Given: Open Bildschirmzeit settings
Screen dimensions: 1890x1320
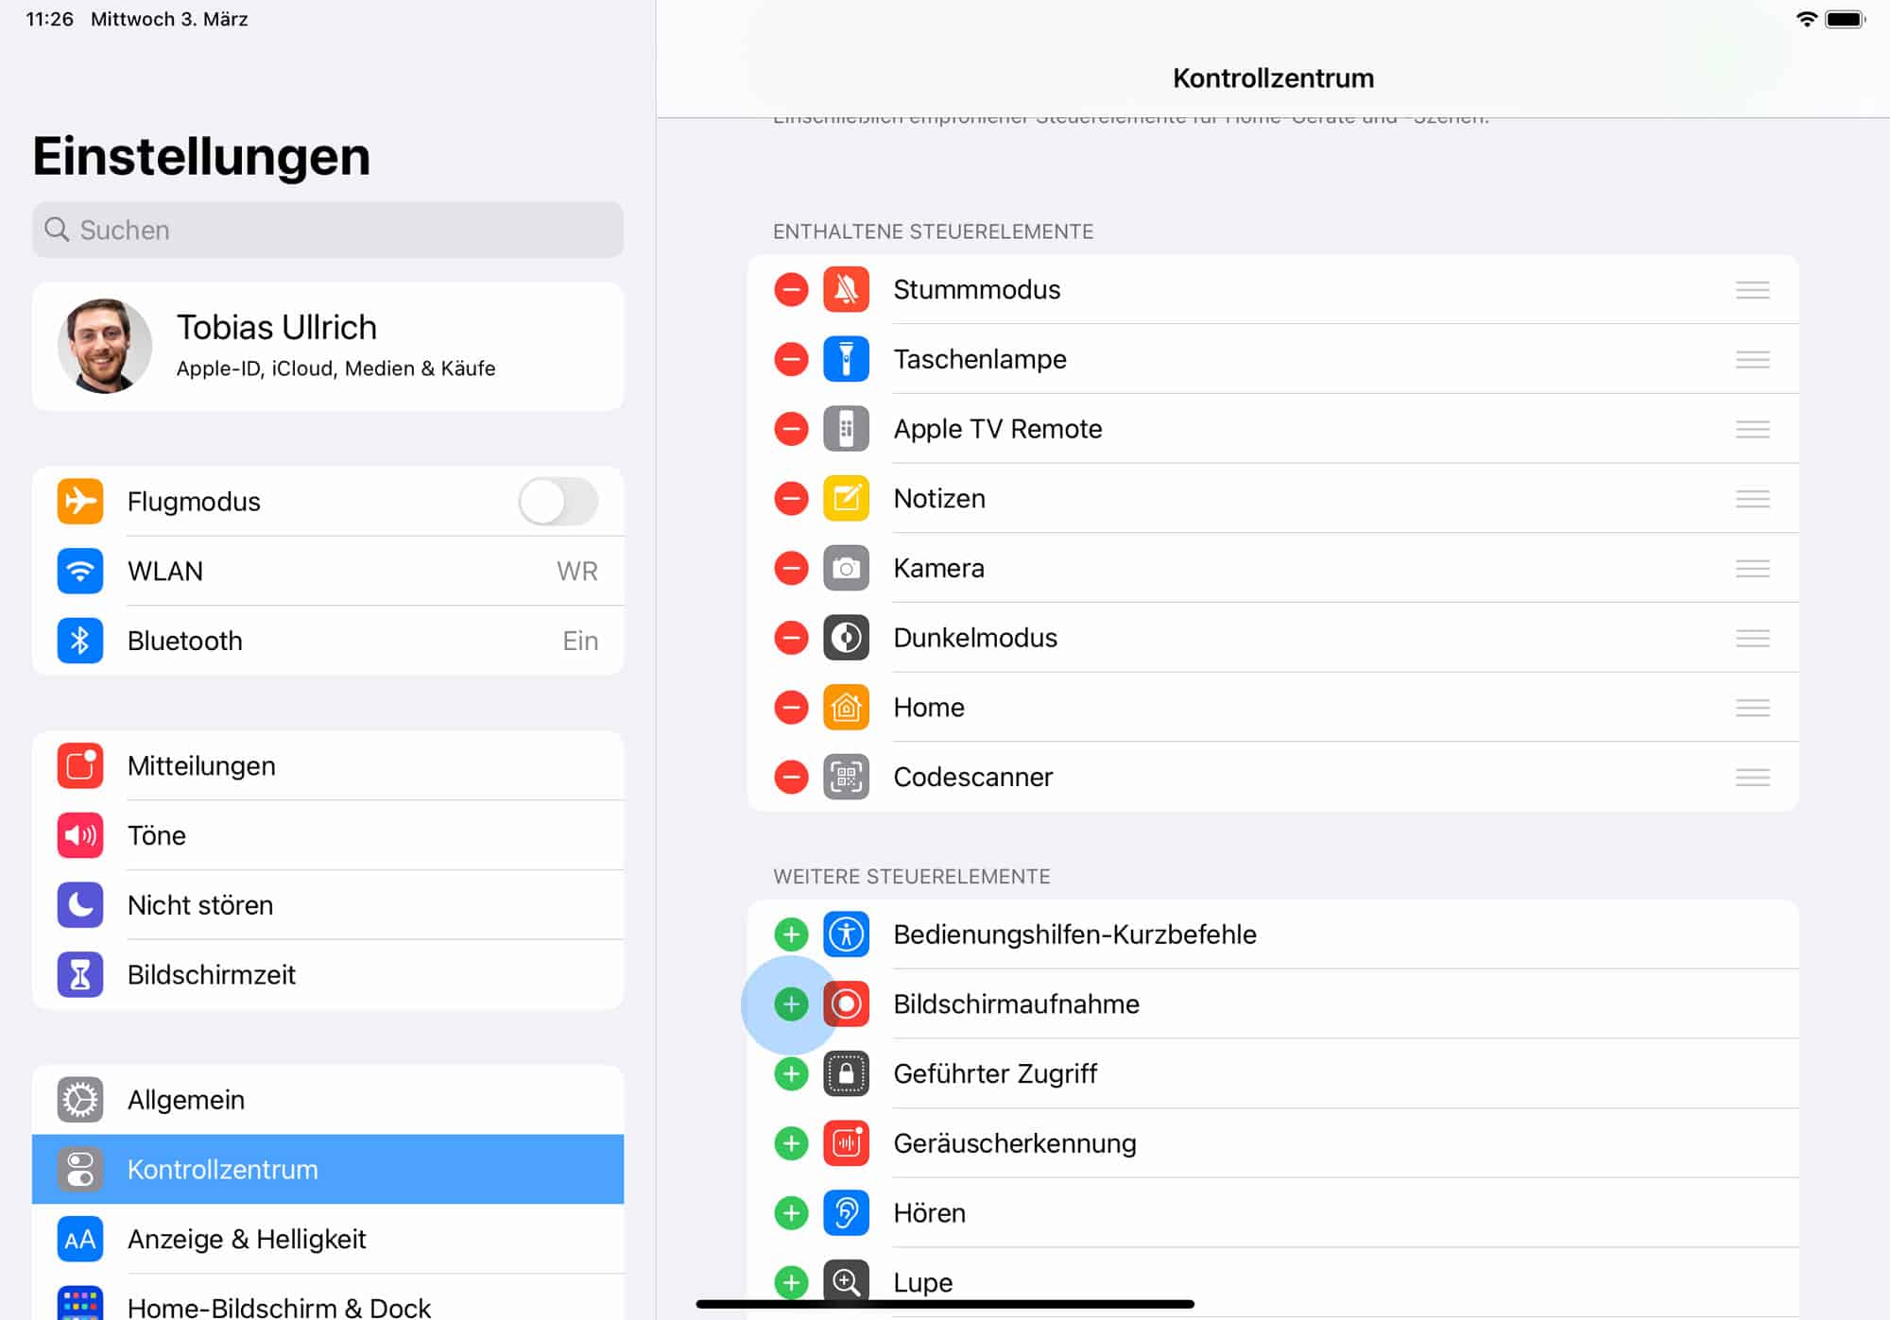Looking at the screenshot, I should 328,975.
